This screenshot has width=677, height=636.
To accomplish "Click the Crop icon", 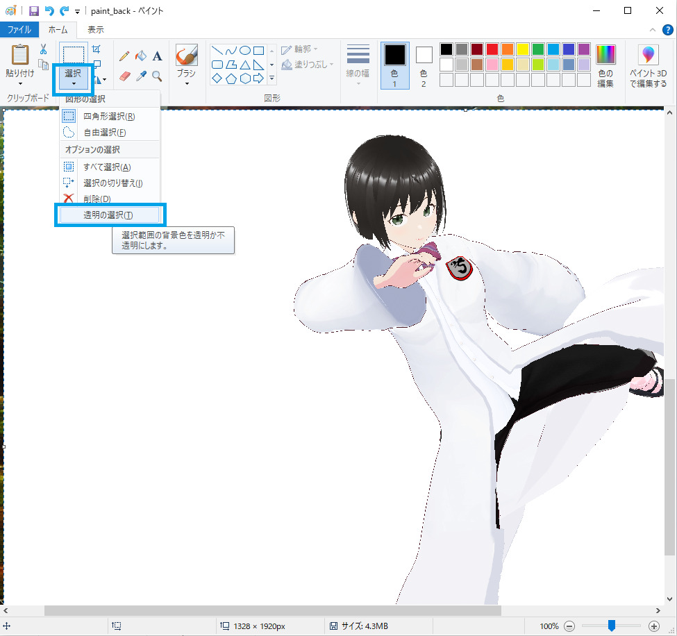I will tap(97, 49).
